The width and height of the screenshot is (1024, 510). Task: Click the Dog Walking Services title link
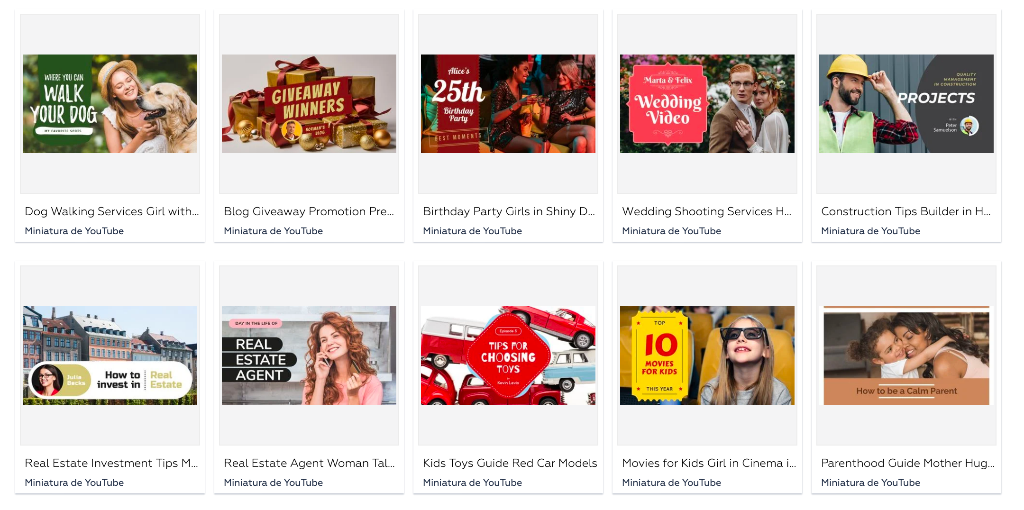(x=112, y=211)
